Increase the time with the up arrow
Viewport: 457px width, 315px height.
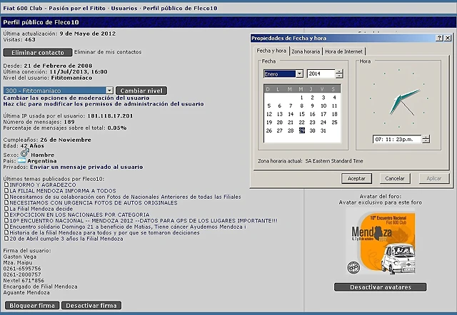426,137
